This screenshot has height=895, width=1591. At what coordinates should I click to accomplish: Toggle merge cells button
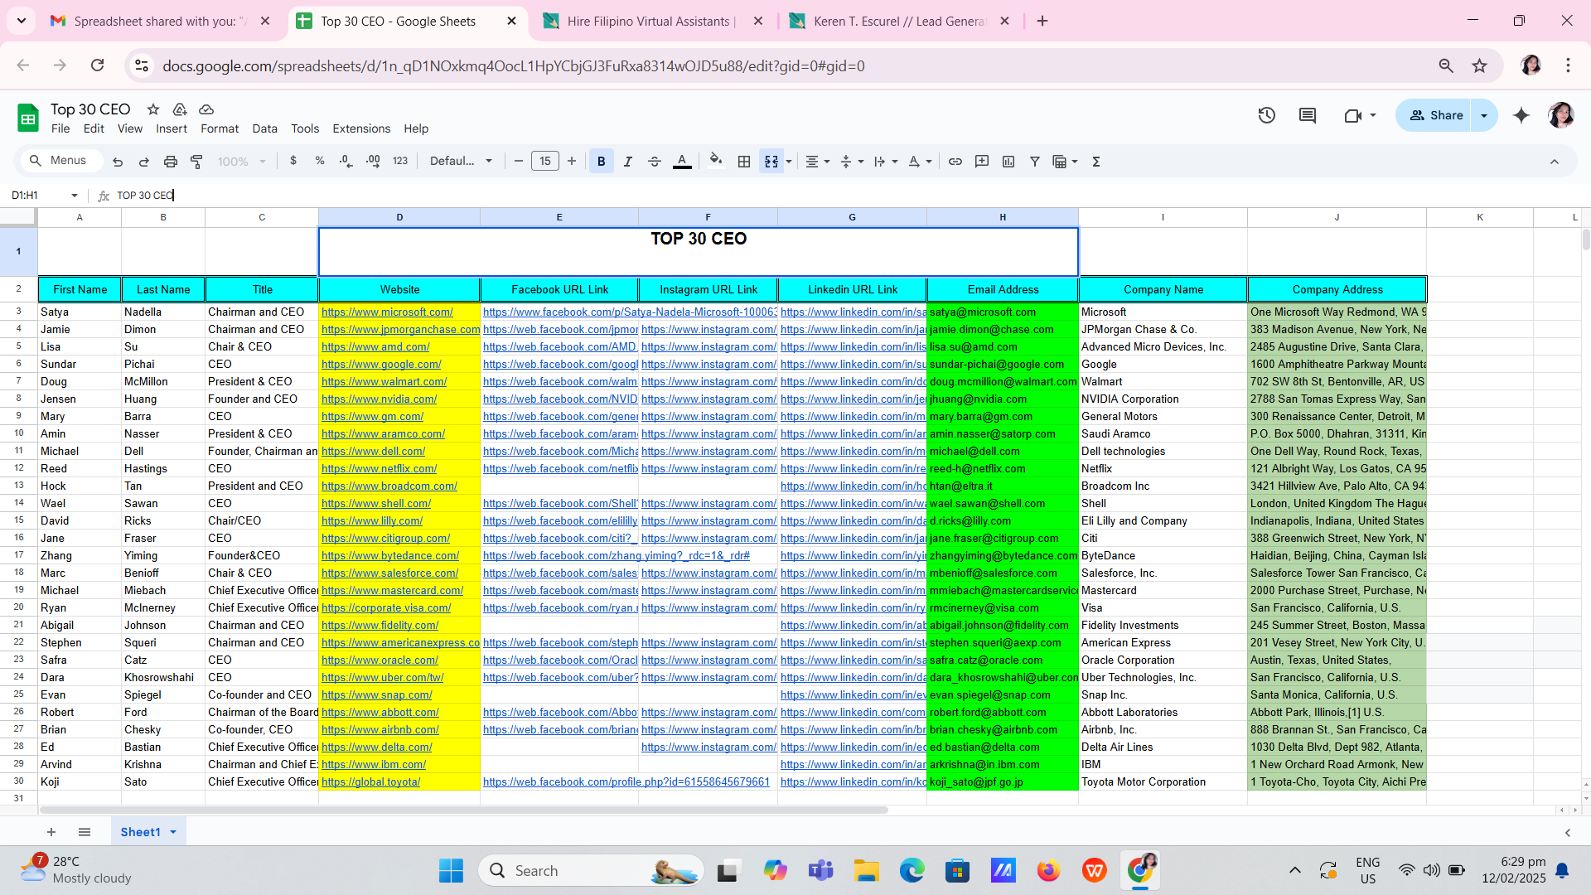[771, 162]
